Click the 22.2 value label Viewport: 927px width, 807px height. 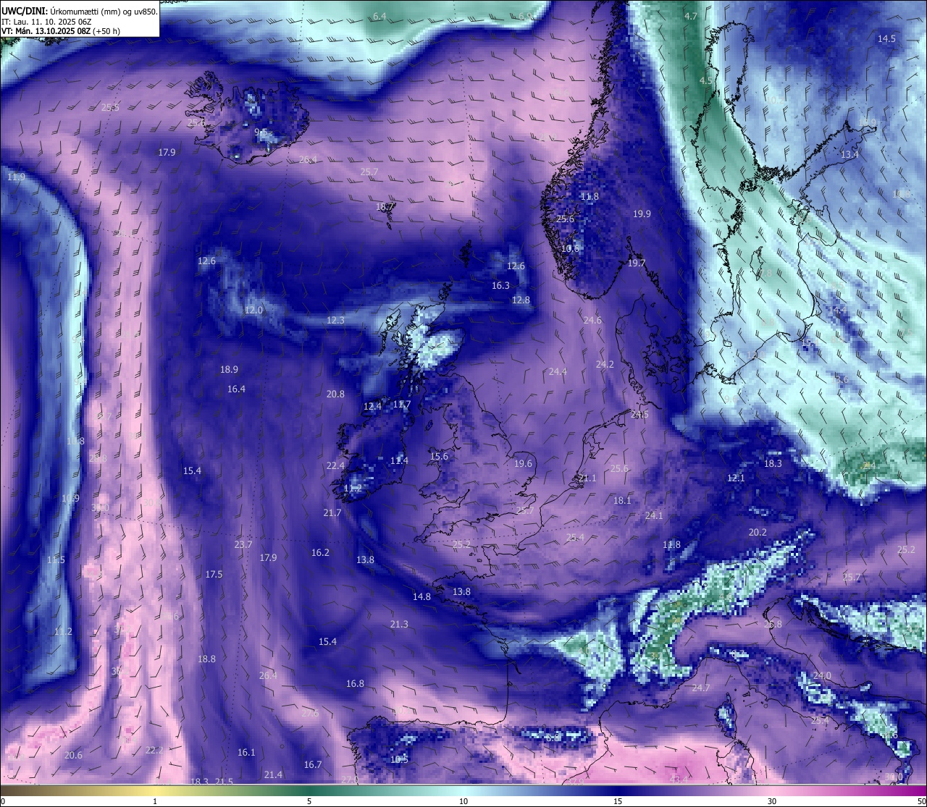pyautogui.click(x=154, y=750)
